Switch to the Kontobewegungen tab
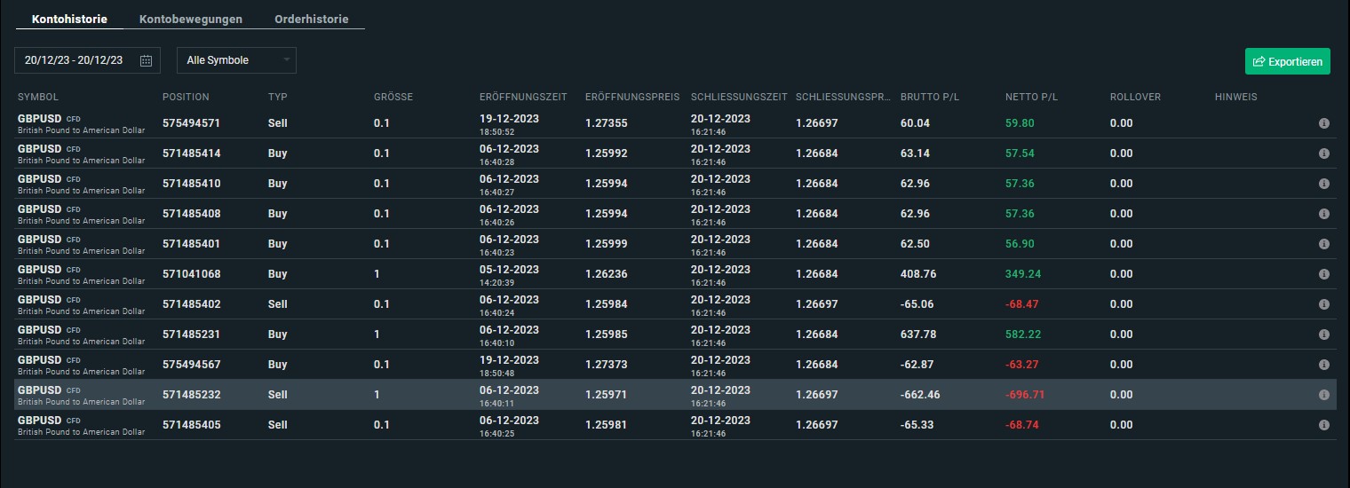The width and height of the screenshot is (1350, 488). (191, 19)
